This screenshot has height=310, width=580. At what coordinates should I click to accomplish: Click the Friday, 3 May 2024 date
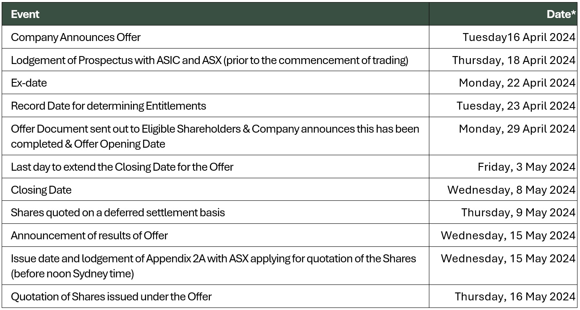526,167
